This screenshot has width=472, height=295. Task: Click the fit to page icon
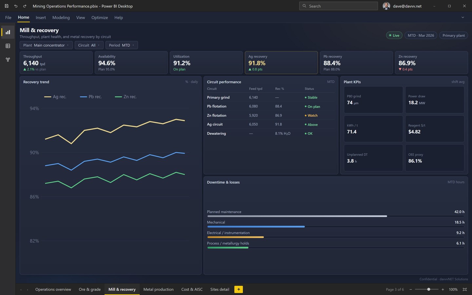(x=465, y=289)
